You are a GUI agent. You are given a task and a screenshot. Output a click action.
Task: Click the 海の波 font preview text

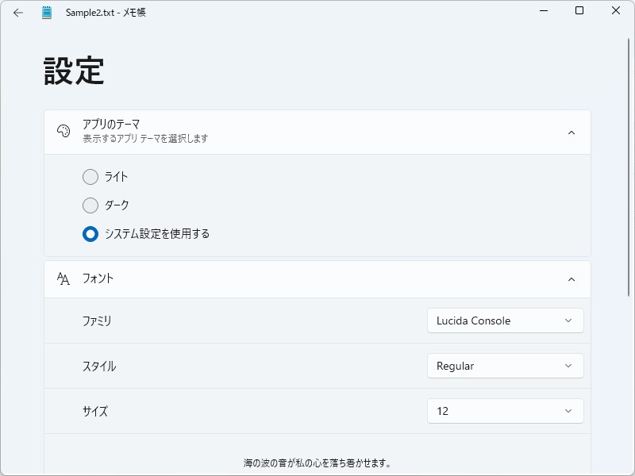pyautogui.click(x=317, y=461)
